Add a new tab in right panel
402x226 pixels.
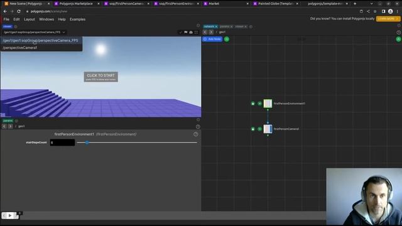(251, 26)
